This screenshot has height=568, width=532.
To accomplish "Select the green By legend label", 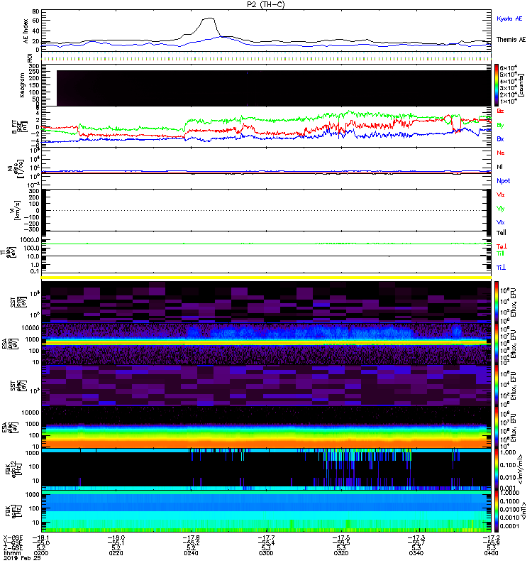I will pos(501,126).
